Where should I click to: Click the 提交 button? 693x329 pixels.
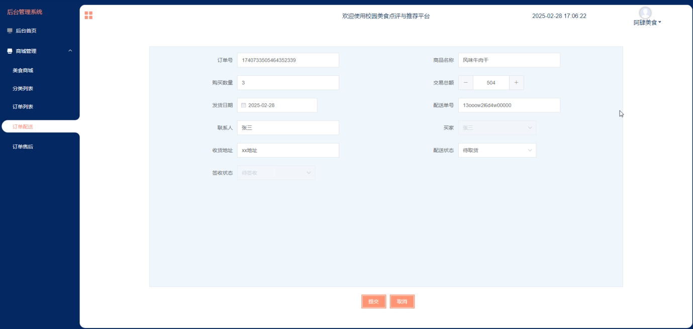[373, 301]
